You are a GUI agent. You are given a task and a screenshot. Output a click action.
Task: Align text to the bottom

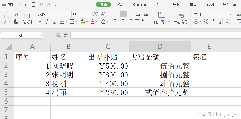click(x=130, y=15)
